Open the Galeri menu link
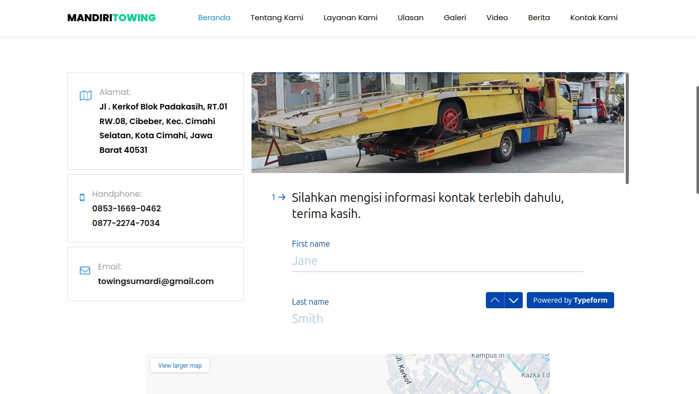The width and height of the screenshot is (699, 394). coord(455,18)
